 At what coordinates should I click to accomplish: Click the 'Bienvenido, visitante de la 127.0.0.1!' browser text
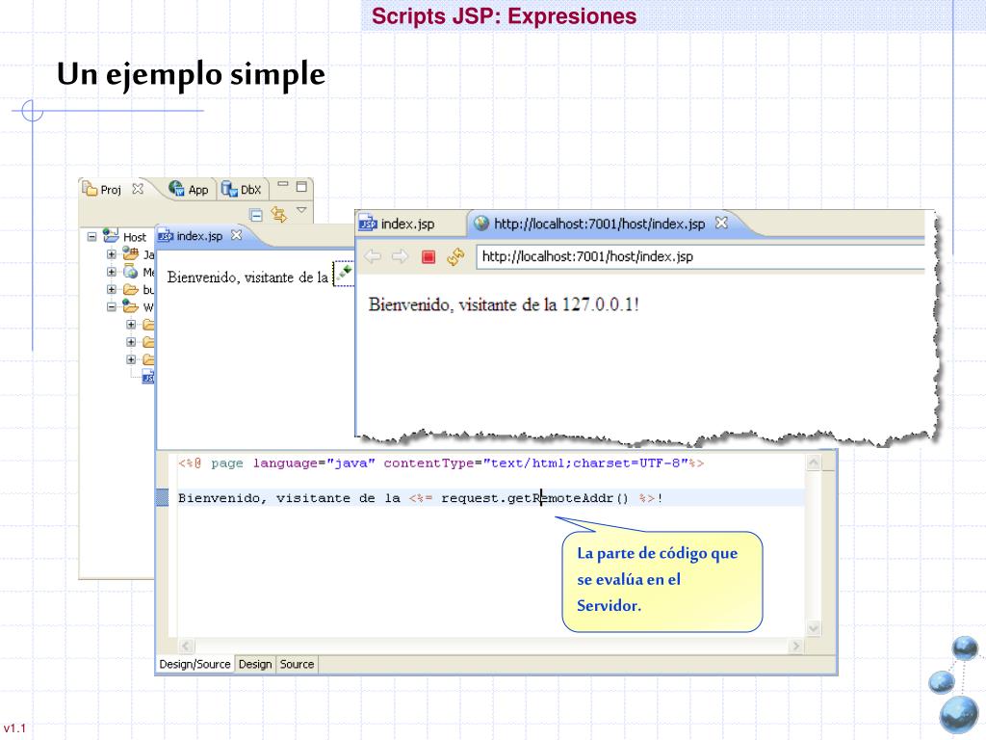(504, 304)
